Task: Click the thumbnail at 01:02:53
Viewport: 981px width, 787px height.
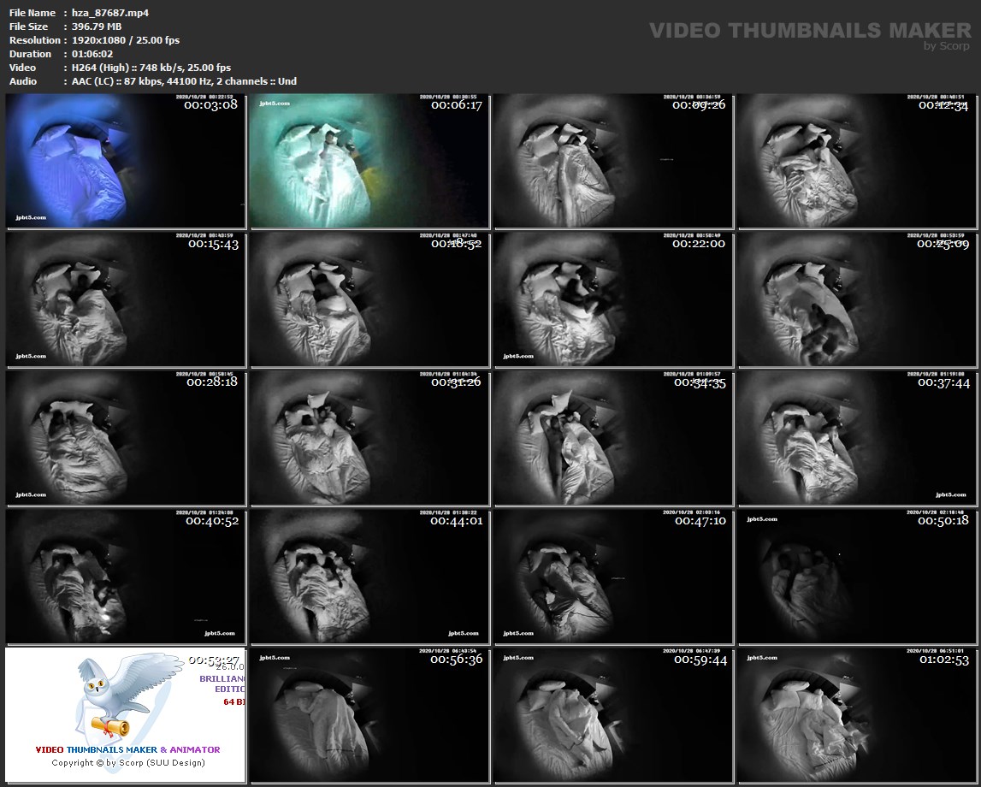Action: click(857, 715)
